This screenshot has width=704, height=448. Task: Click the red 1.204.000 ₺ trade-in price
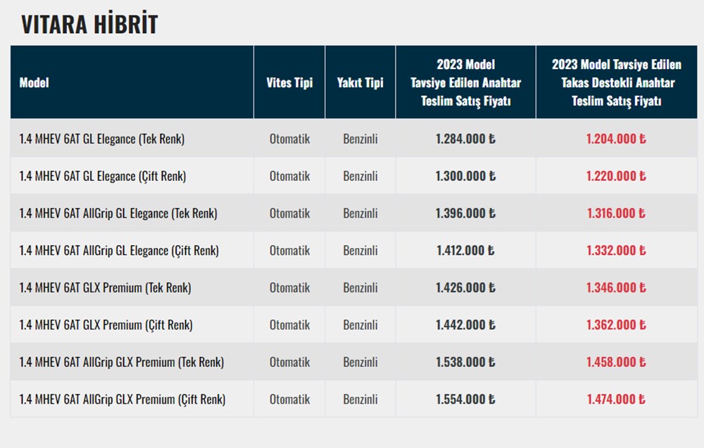coord(616,139)
